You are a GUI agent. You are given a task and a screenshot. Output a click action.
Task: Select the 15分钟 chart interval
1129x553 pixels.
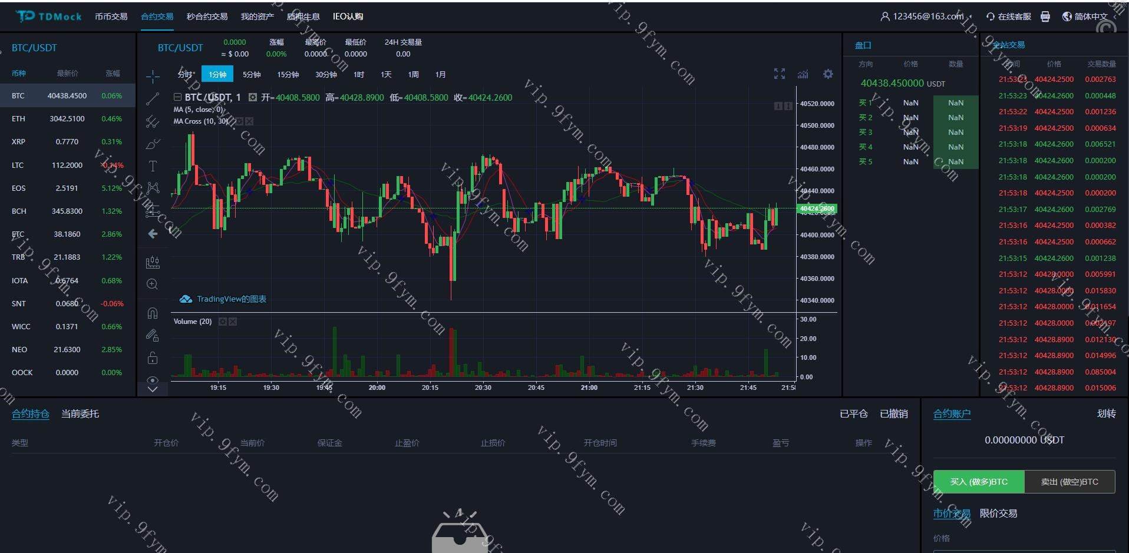pos(288,75)
